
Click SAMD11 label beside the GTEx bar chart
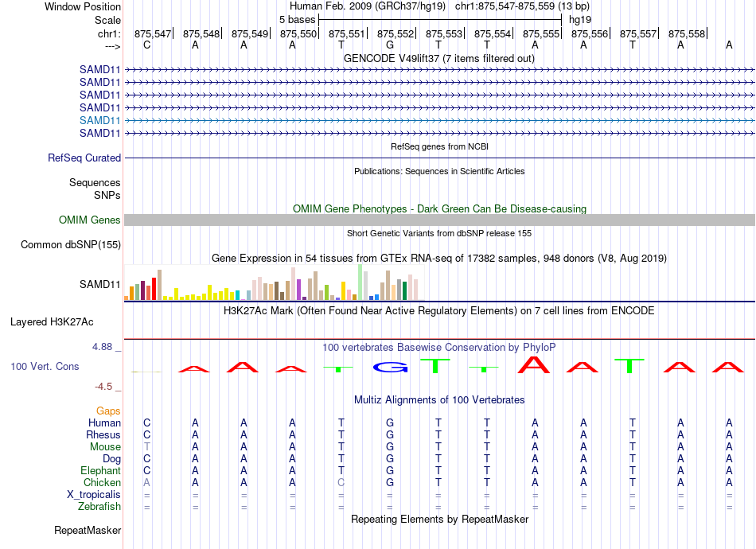coord(99,284)
